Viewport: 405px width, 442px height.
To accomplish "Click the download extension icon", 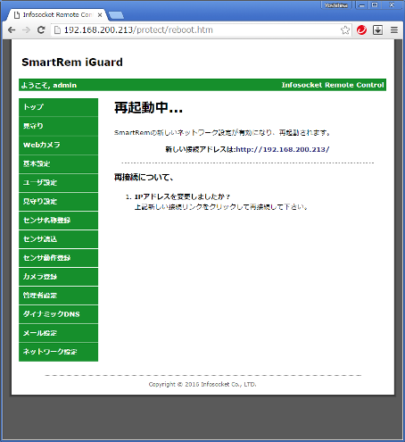I will (377, 30).
